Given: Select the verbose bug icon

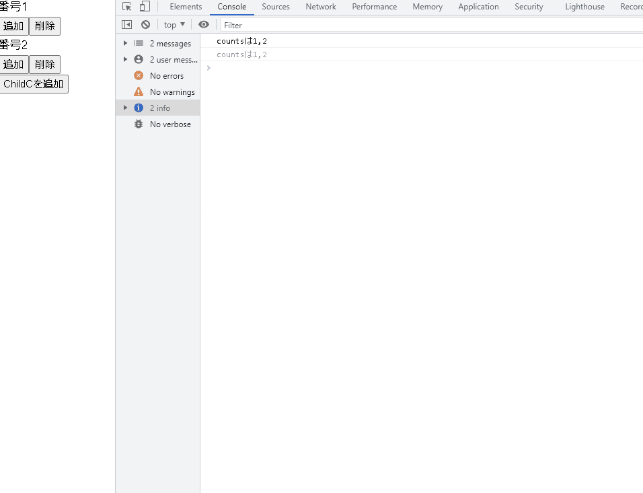Looking at the screenshot, I should pyautogui.click(x=139, y=124).
